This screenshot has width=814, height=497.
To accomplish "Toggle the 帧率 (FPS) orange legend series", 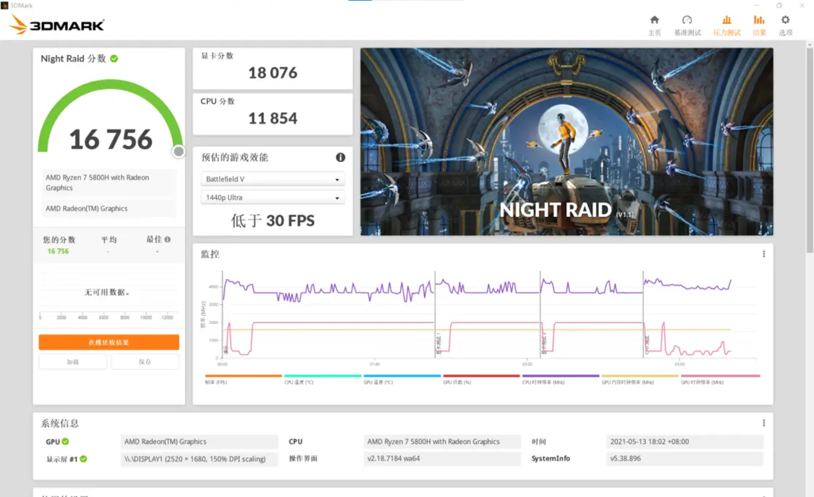I will (243, 376).
